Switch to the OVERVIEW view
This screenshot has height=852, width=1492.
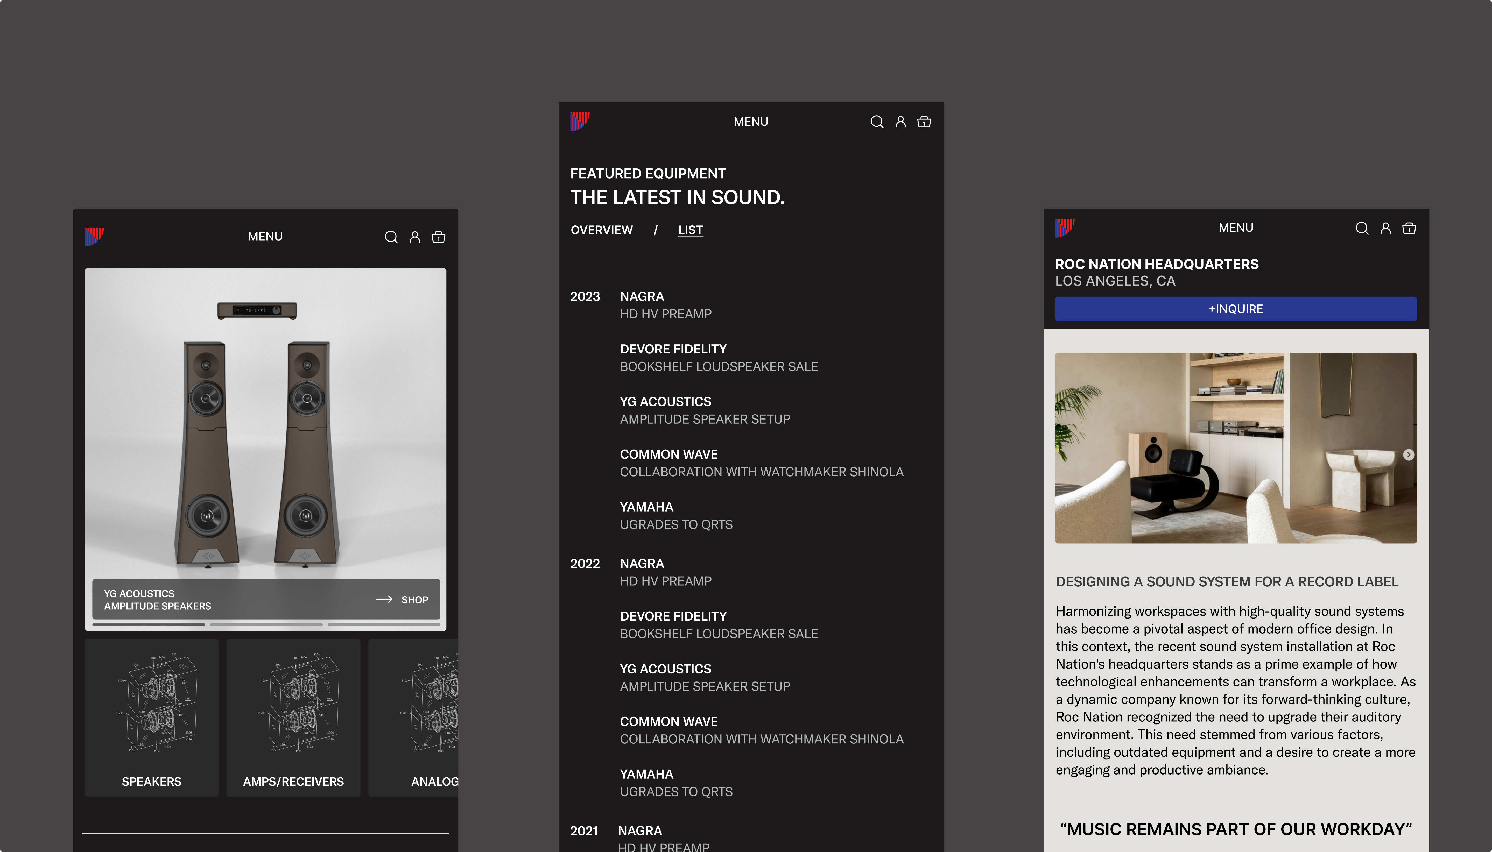coord(601,230)
